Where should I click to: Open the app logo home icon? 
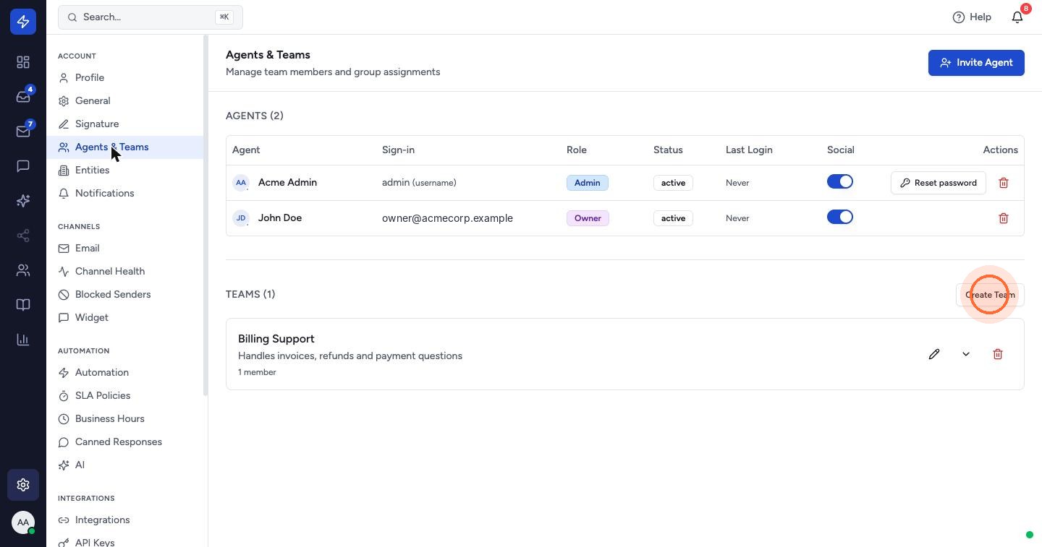pos(23,22)
